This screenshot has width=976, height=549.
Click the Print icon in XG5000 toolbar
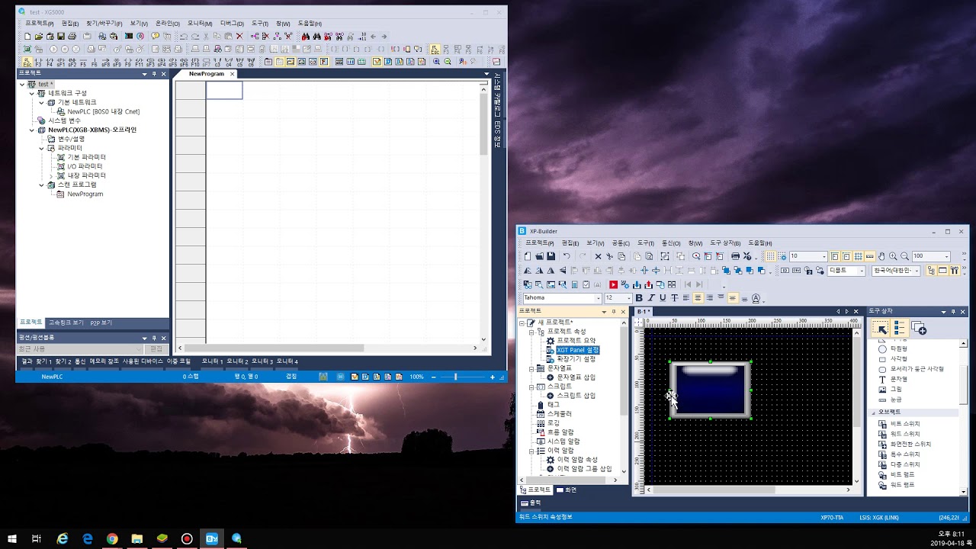[72, 36]
